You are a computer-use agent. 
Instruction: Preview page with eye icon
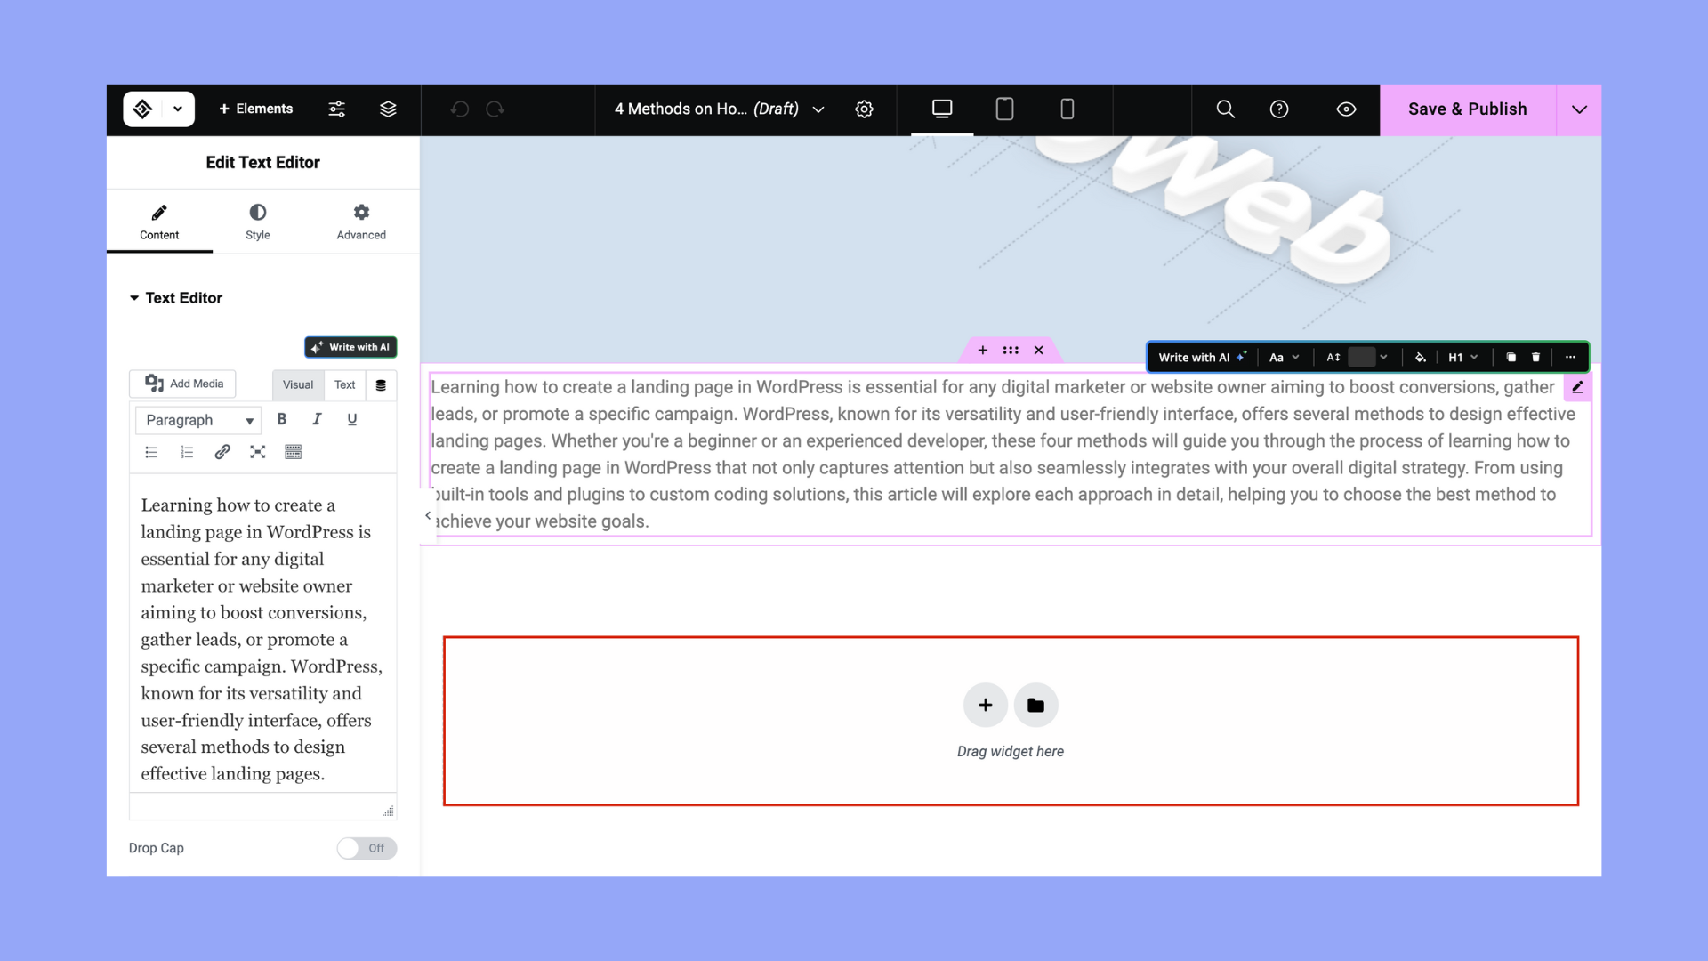point(1346,109)
